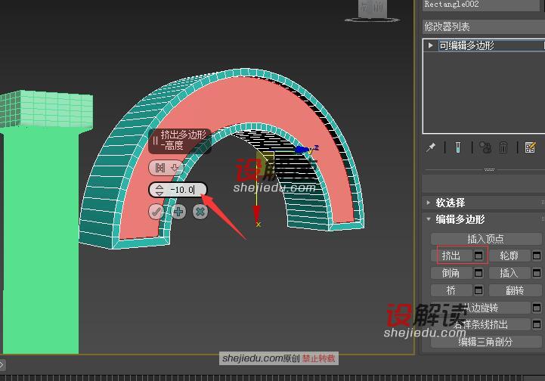Click the 插入顶点 button

tap(485, 239)
